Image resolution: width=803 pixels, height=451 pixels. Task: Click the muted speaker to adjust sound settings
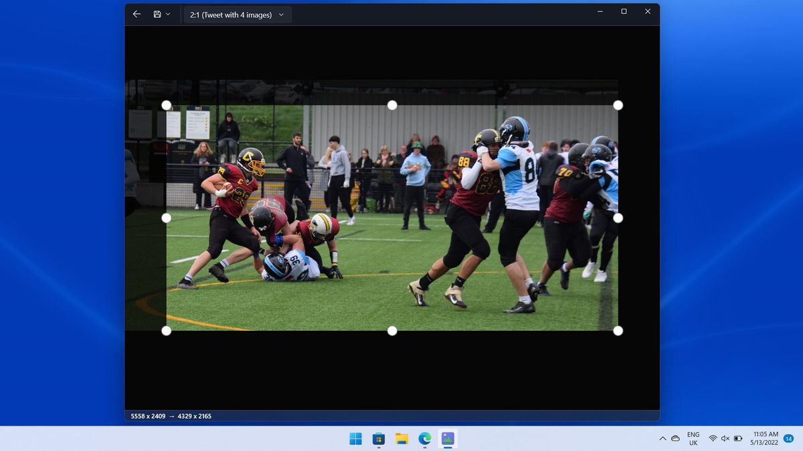pos(724,439)
